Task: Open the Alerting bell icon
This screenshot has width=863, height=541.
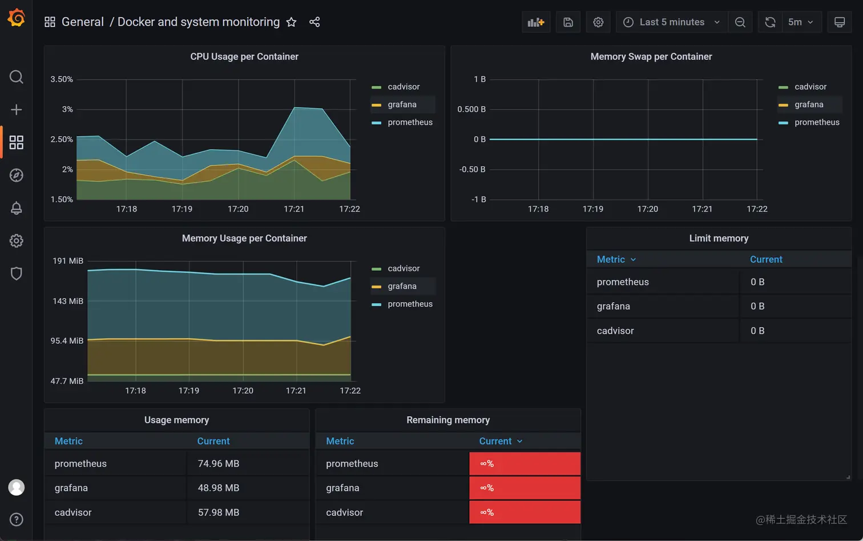Action: click(x=17, y=208)
